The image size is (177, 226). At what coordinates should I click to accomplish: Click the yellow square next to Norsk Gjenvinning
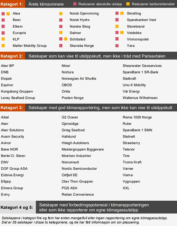coord(61,14)
